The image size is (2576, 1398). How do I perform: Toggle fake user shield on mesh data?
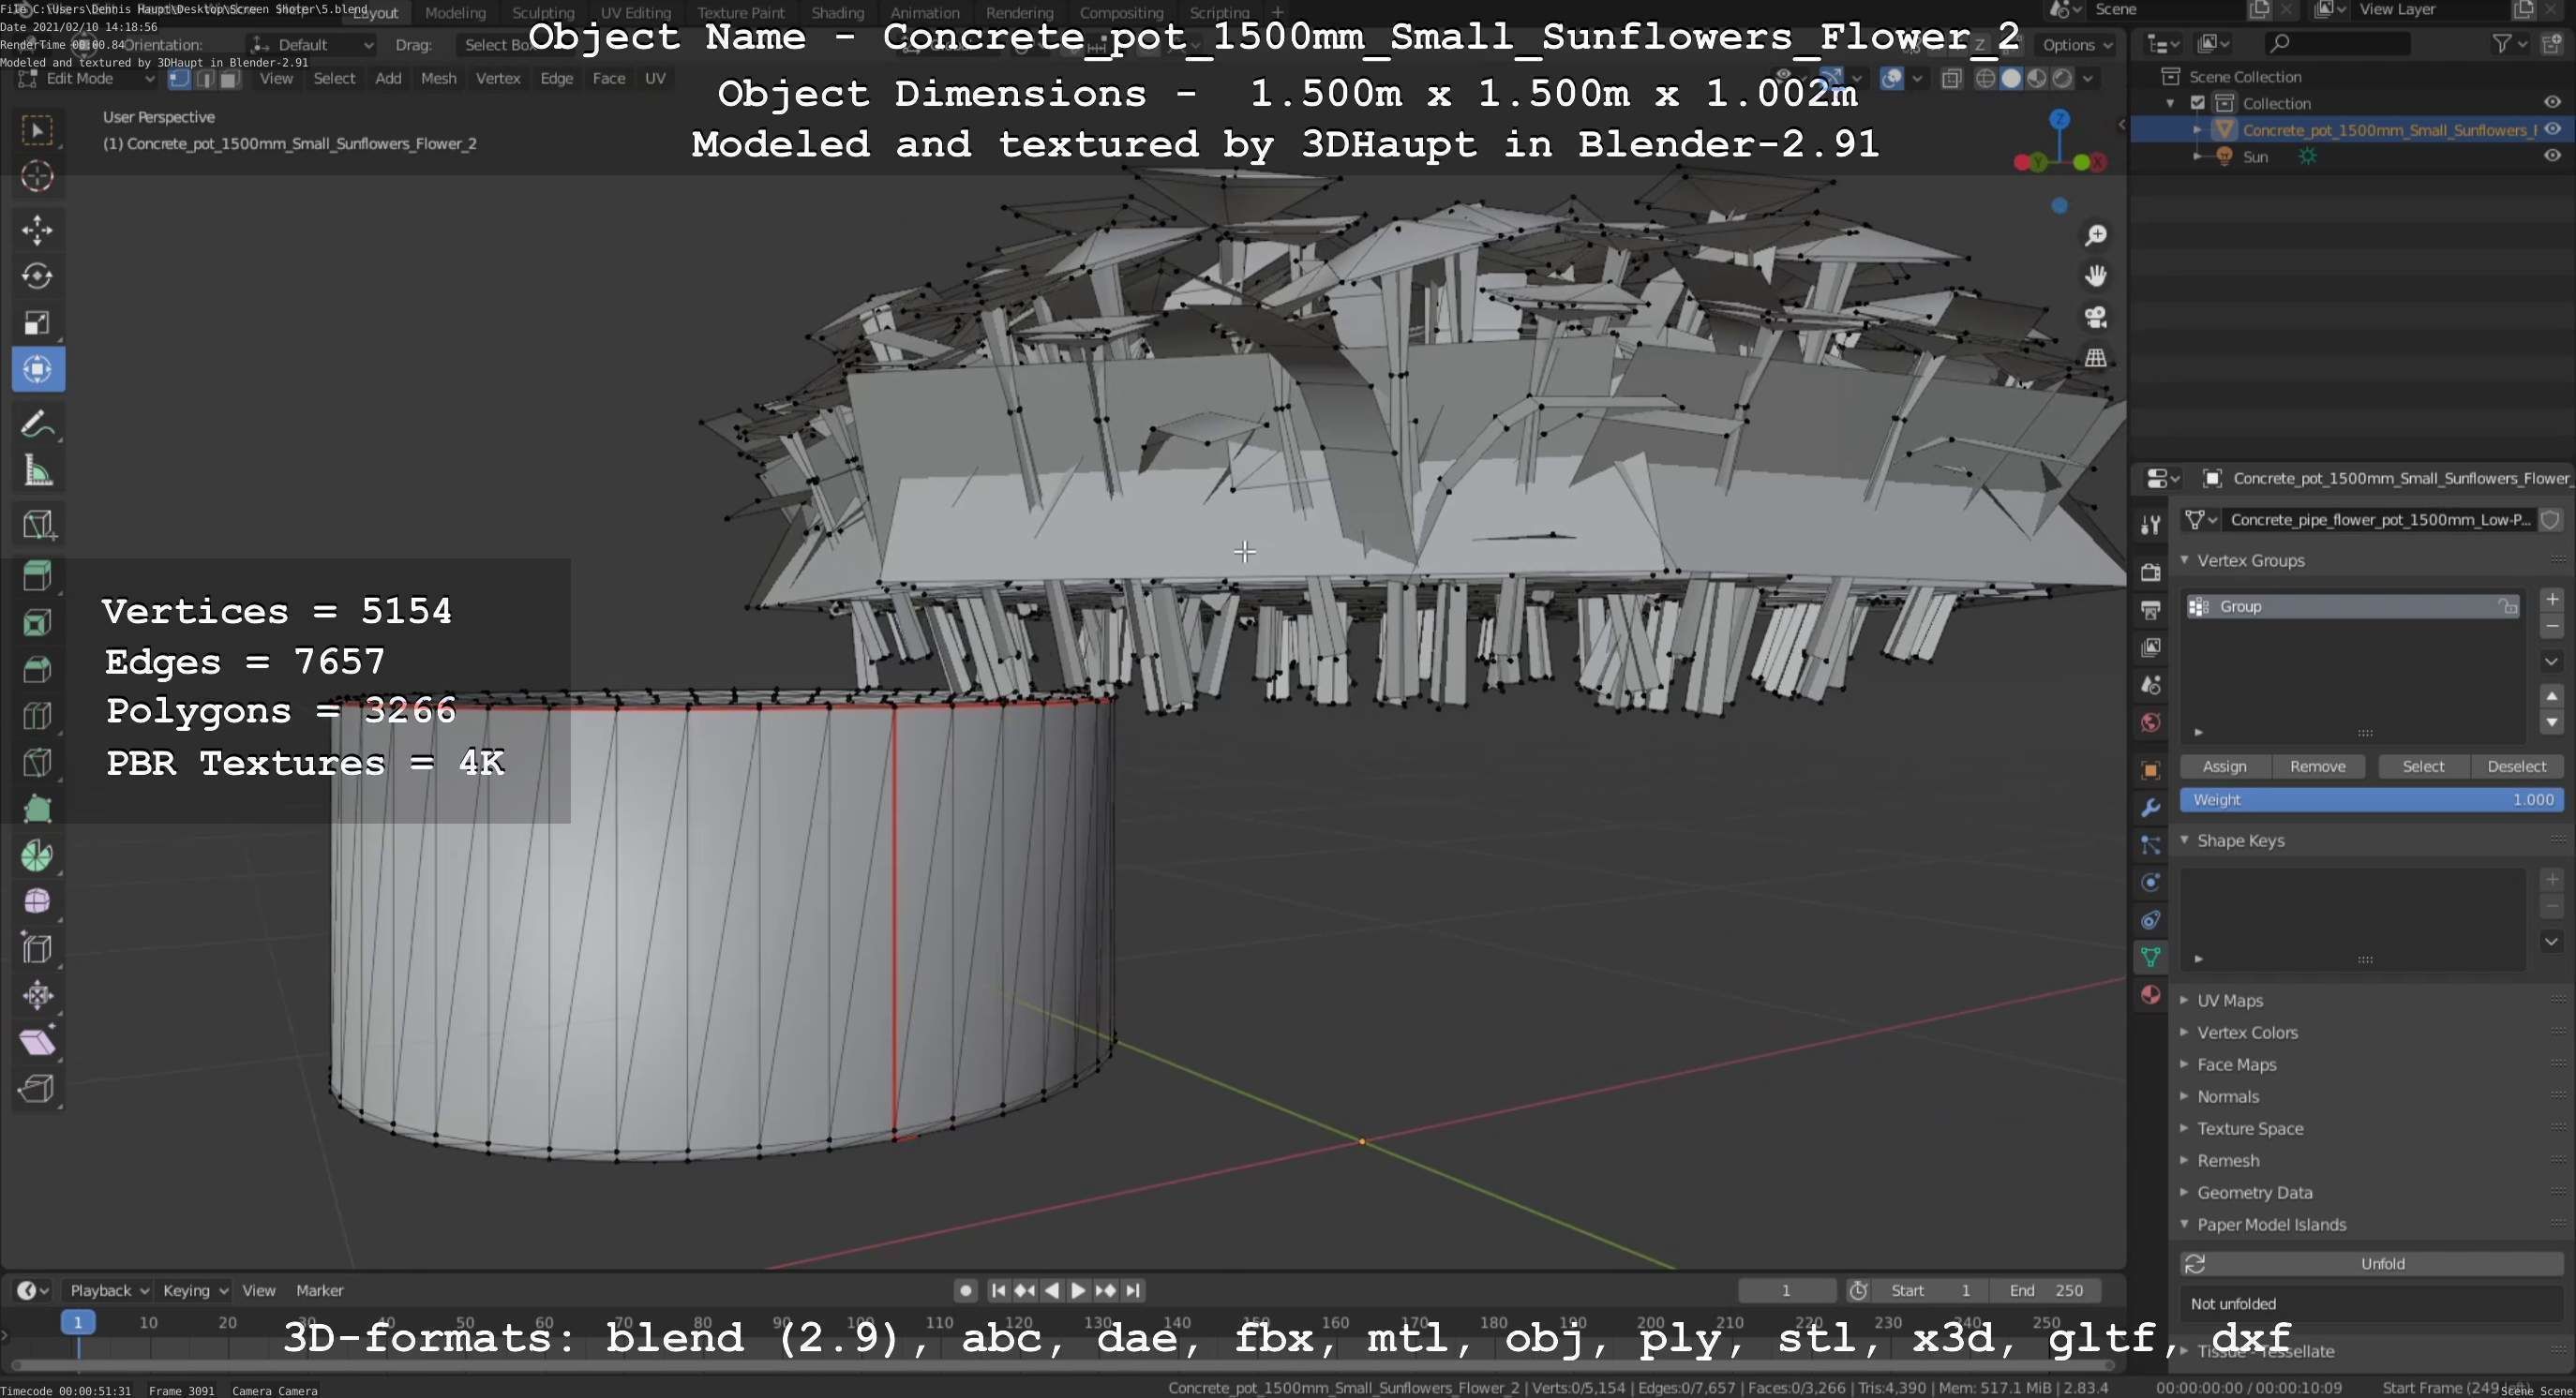[2550, 520]
